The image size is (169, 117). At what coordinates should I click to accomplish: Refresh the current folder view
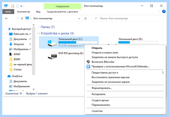[85, 19]
